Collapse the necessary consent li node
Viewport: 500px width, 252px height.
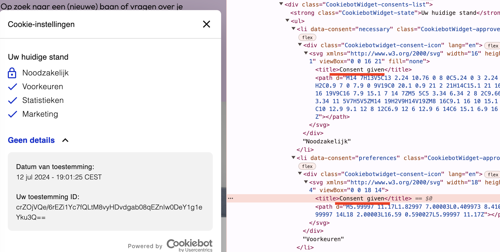pos(293,29)
